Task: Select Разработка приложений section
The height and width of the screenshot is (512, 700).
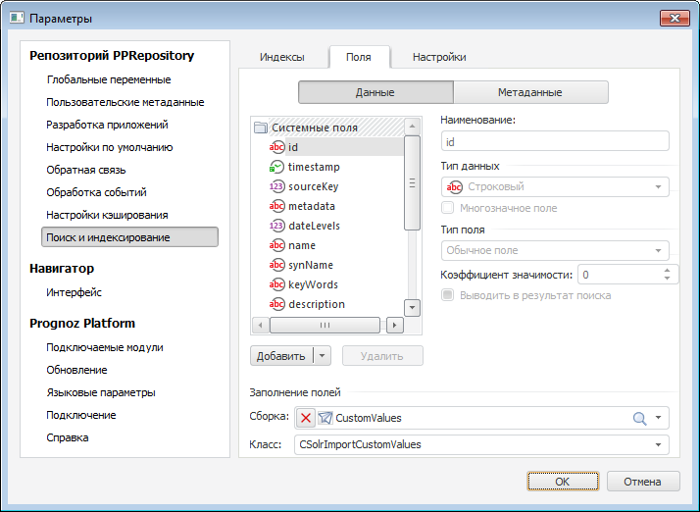Action: coord(107,125)
